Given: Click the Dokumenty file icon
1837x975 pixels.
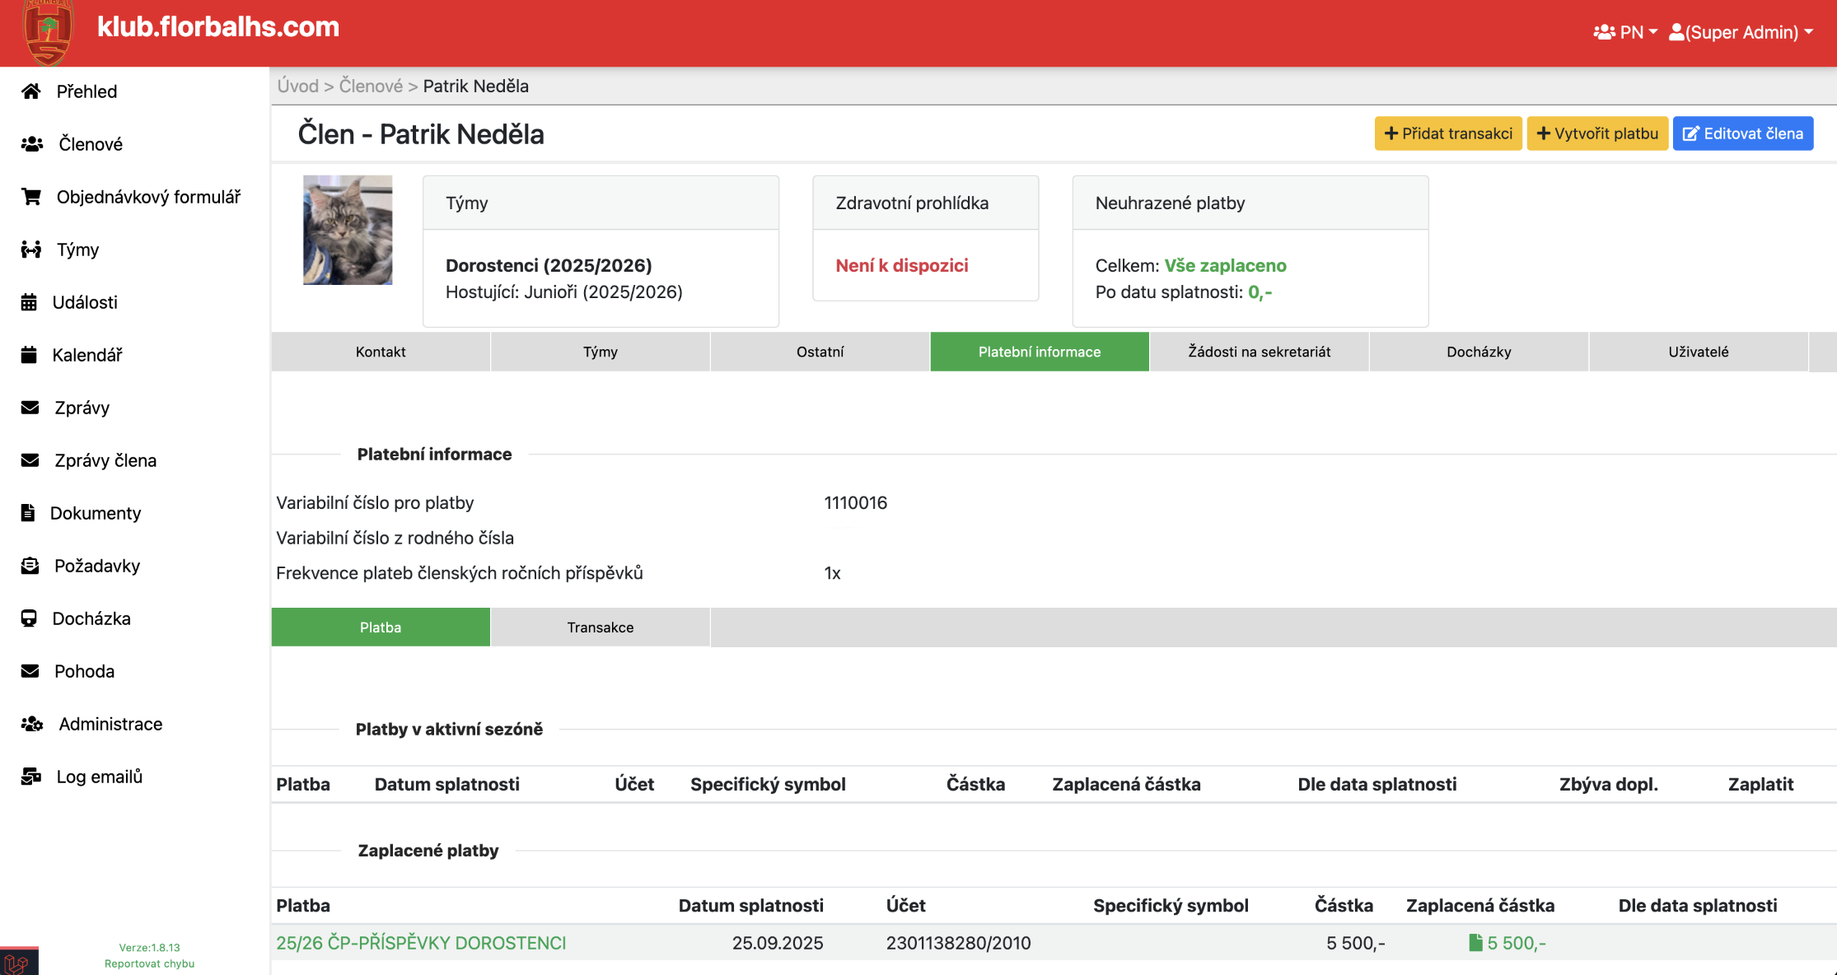Looking at the screenshot, I should coord(28,513).
